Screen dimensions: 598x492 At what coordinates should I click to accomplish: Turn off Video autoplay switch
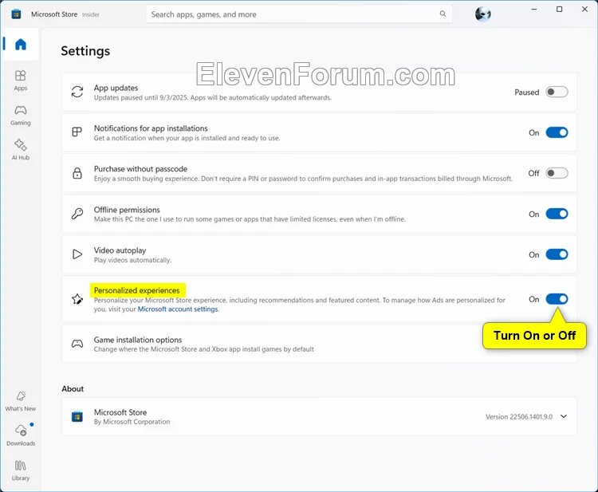(x=557, y=254)
